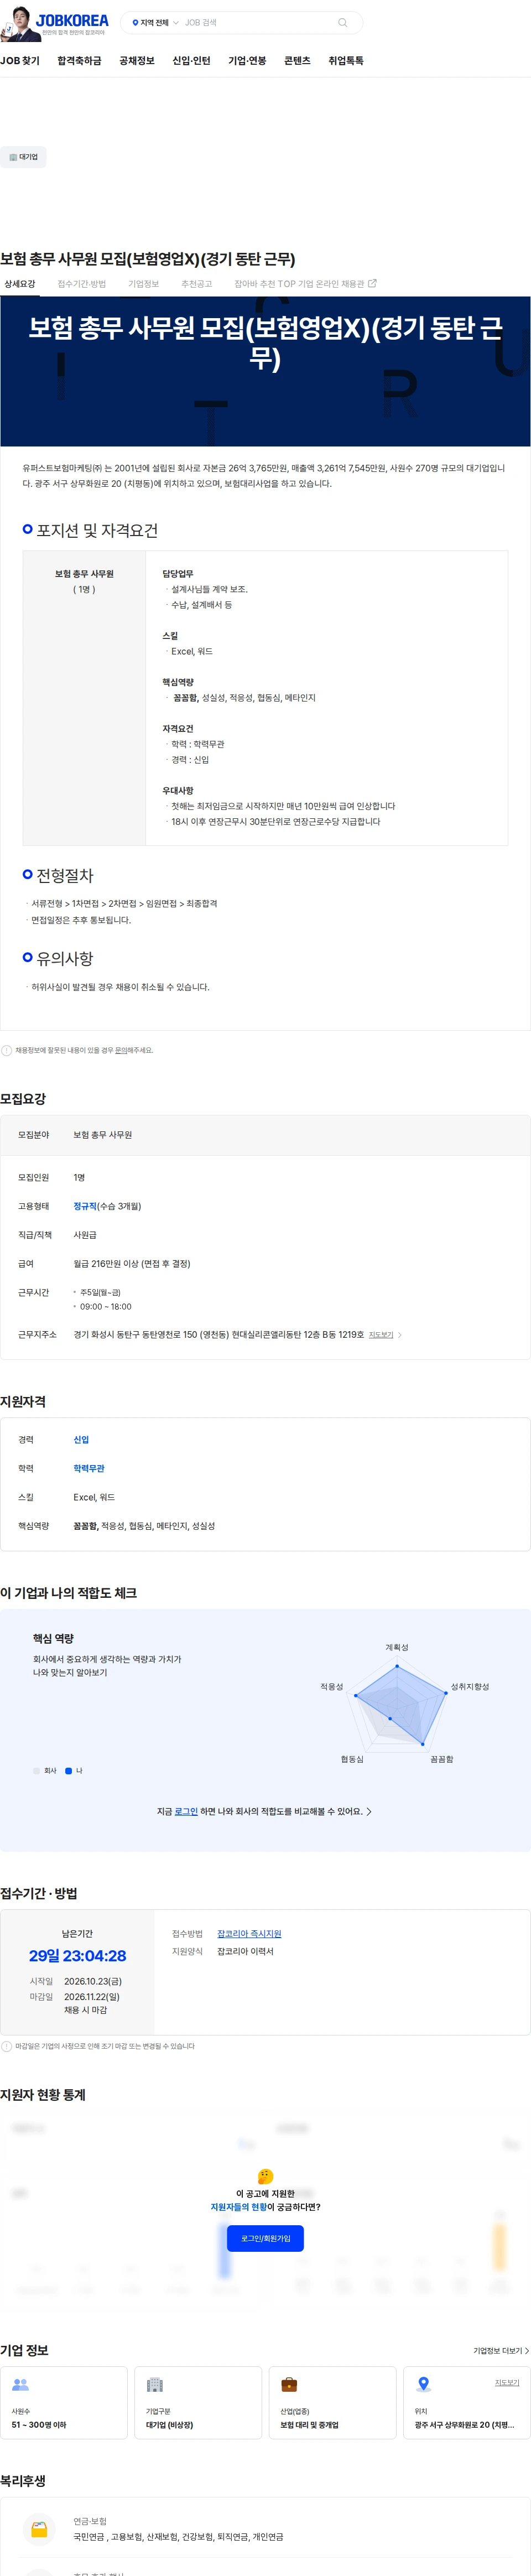
Task: Open 지도보기 link in 위치 card
Action: (x=507, y=2382)
